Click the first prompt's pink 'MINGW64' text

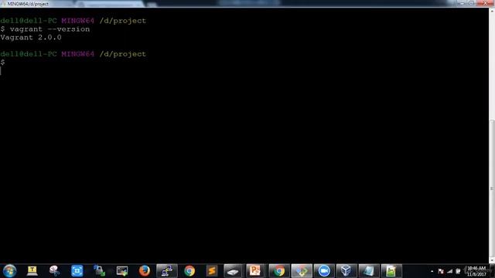tap(77, 21)
